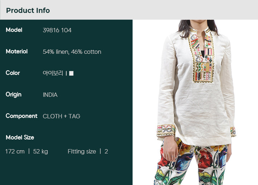The height and width of the screenshot is (185, 258).
Task: Click the Product Info heading
Action: click(28, 10)
